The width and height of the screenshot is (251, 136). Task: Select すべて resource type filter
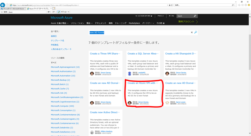tap(54, 63)
